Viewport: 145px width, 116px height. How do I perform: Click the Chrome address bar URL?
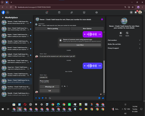pos(34,7)
